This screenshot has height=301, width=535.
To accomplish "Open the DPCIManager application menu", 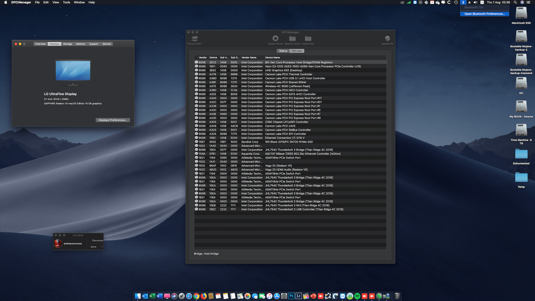I will pyautogui.click(x=21, y=2).
